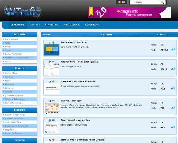Viewport: 178px width, 143px height.
Task: Open stats chart icon for younetbox
Action: (x=173, y=127)
